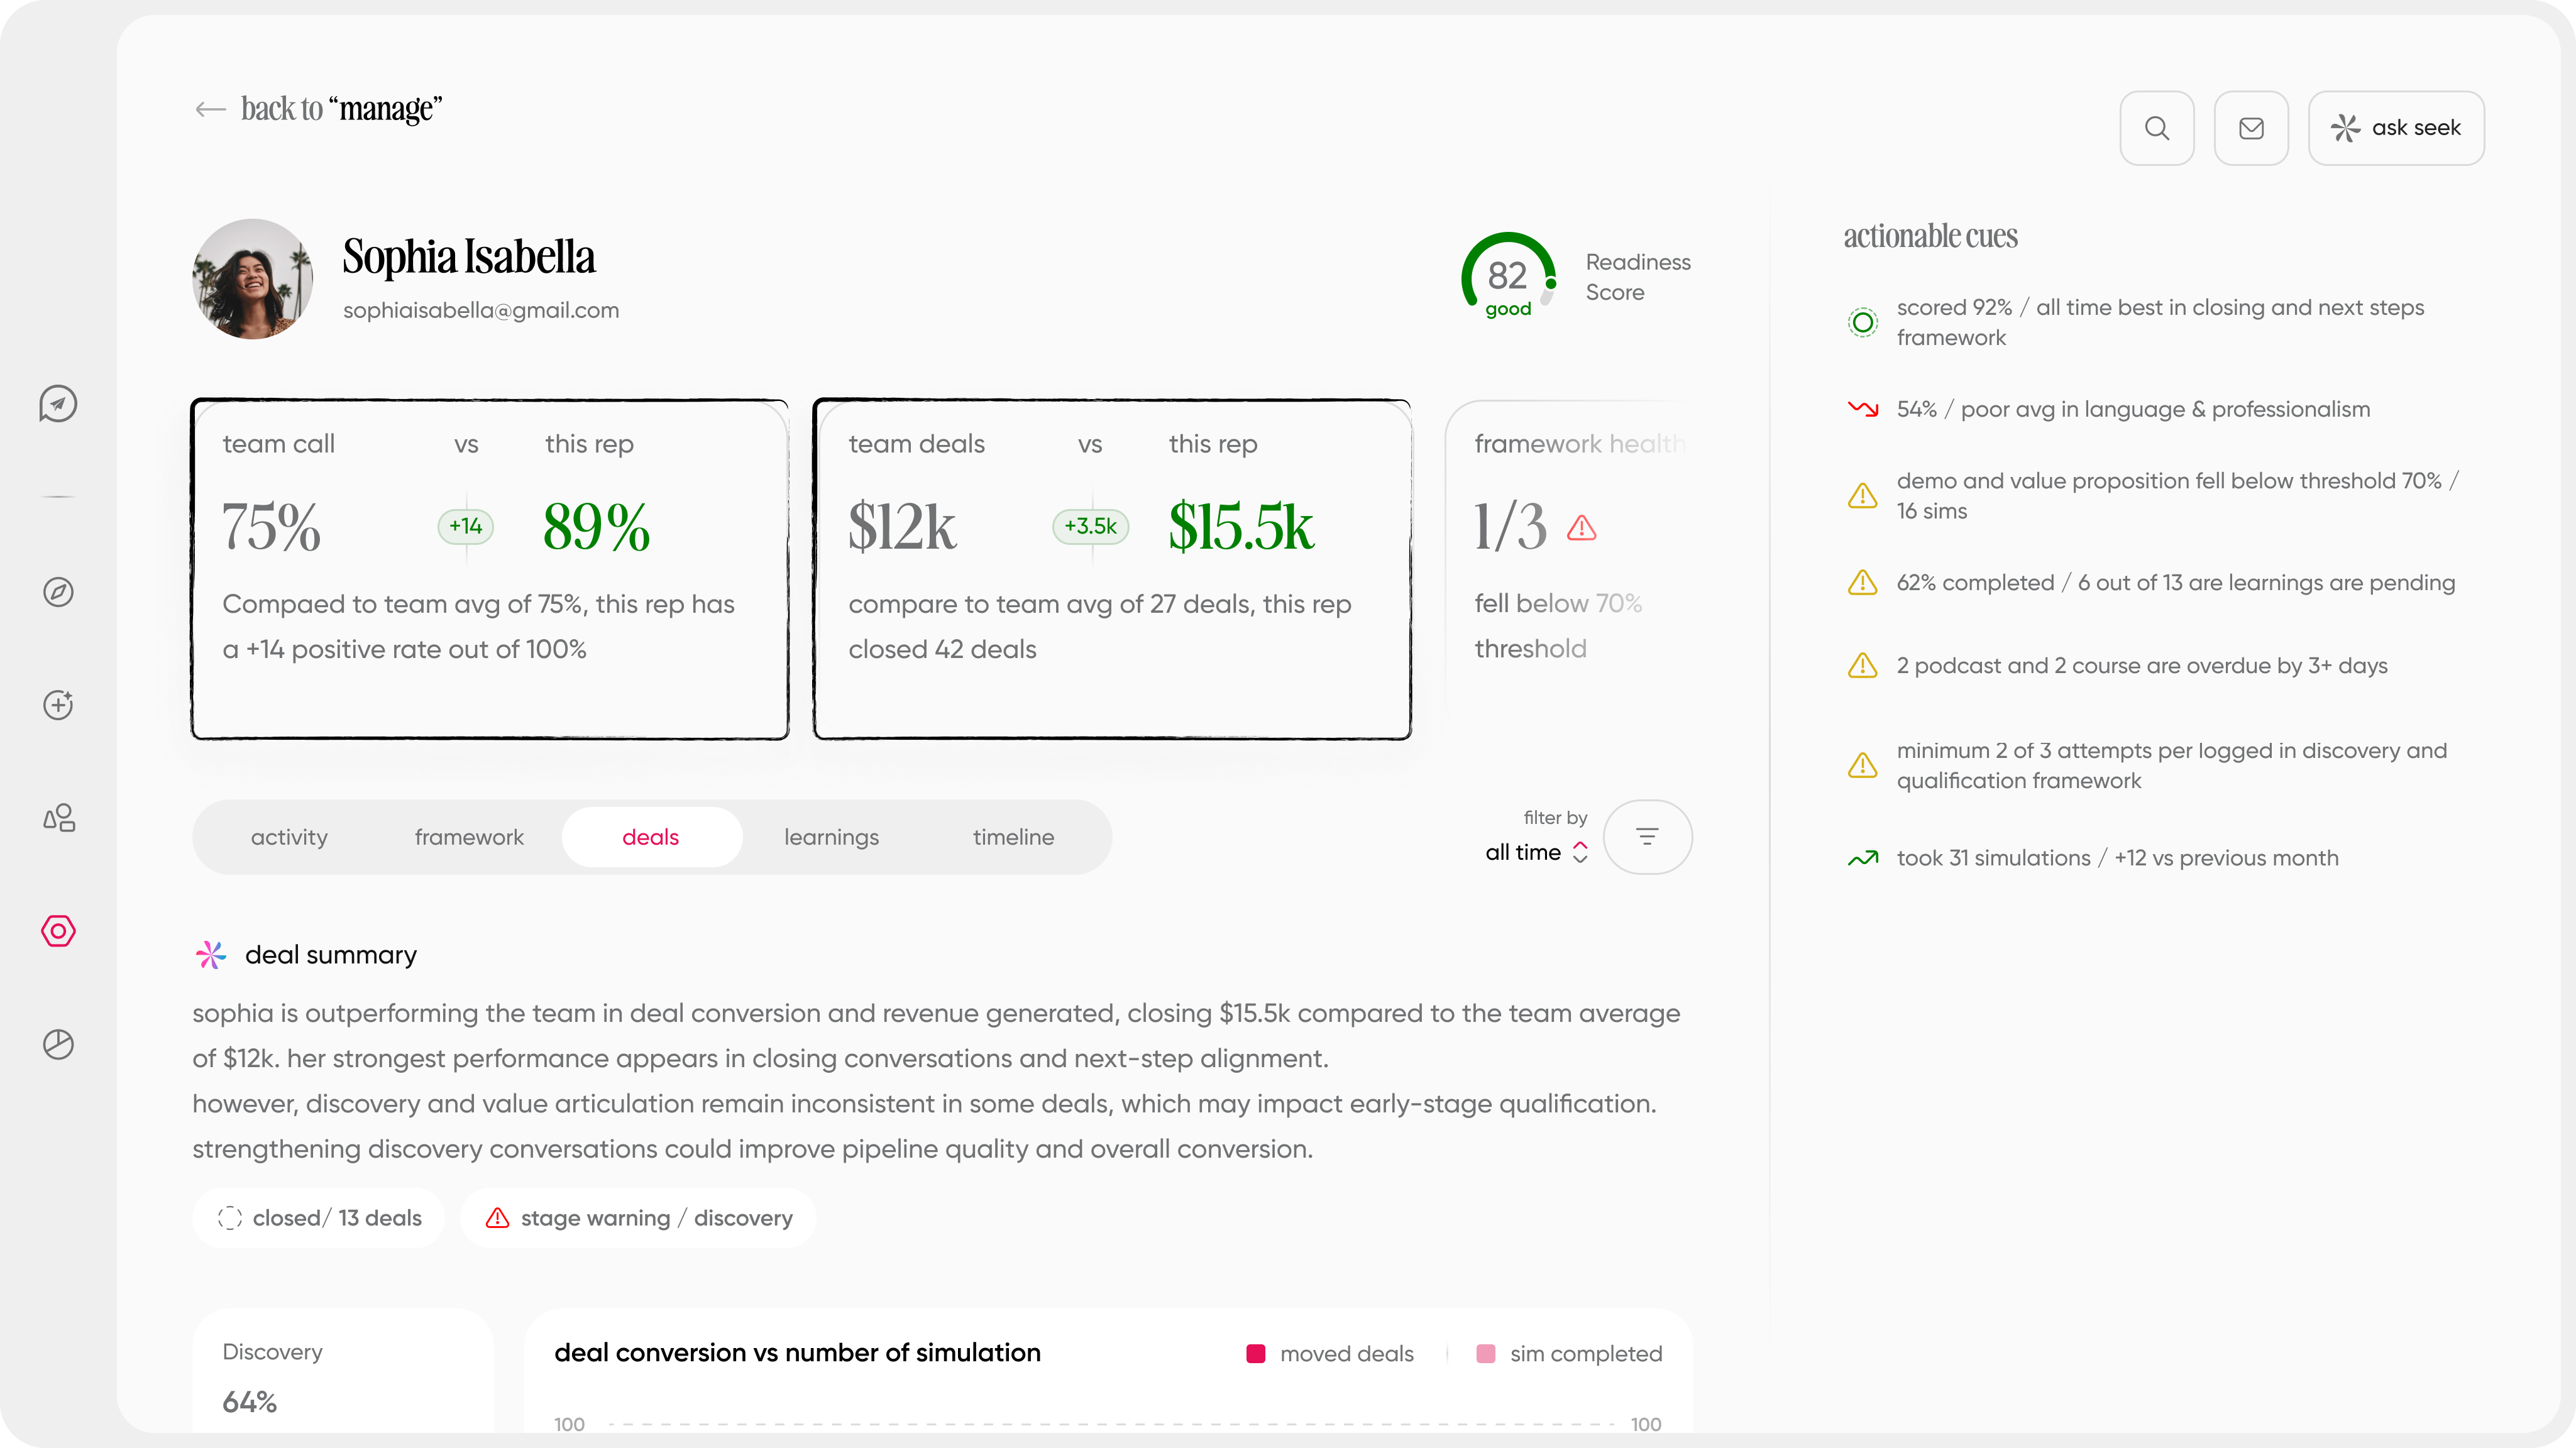Switch to the learnings tab
The height and width of the screenshot is (1448, 2576).
pyautogui.click(x=831, y=837)
